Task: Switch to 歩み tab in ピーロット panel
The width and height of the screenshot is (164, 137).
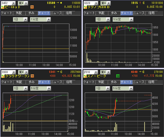Action: (x=32, y=13)
